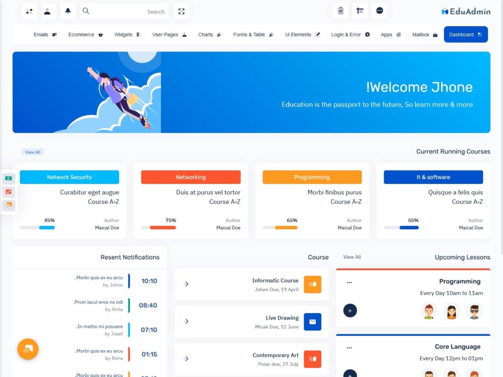Click View All above Network Security card

pos(32,152)
